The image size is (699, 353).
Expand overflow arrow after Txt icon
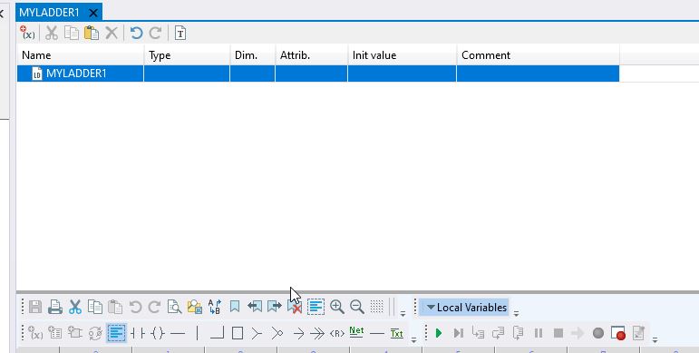pyautogui.click(x=413, y=339)
